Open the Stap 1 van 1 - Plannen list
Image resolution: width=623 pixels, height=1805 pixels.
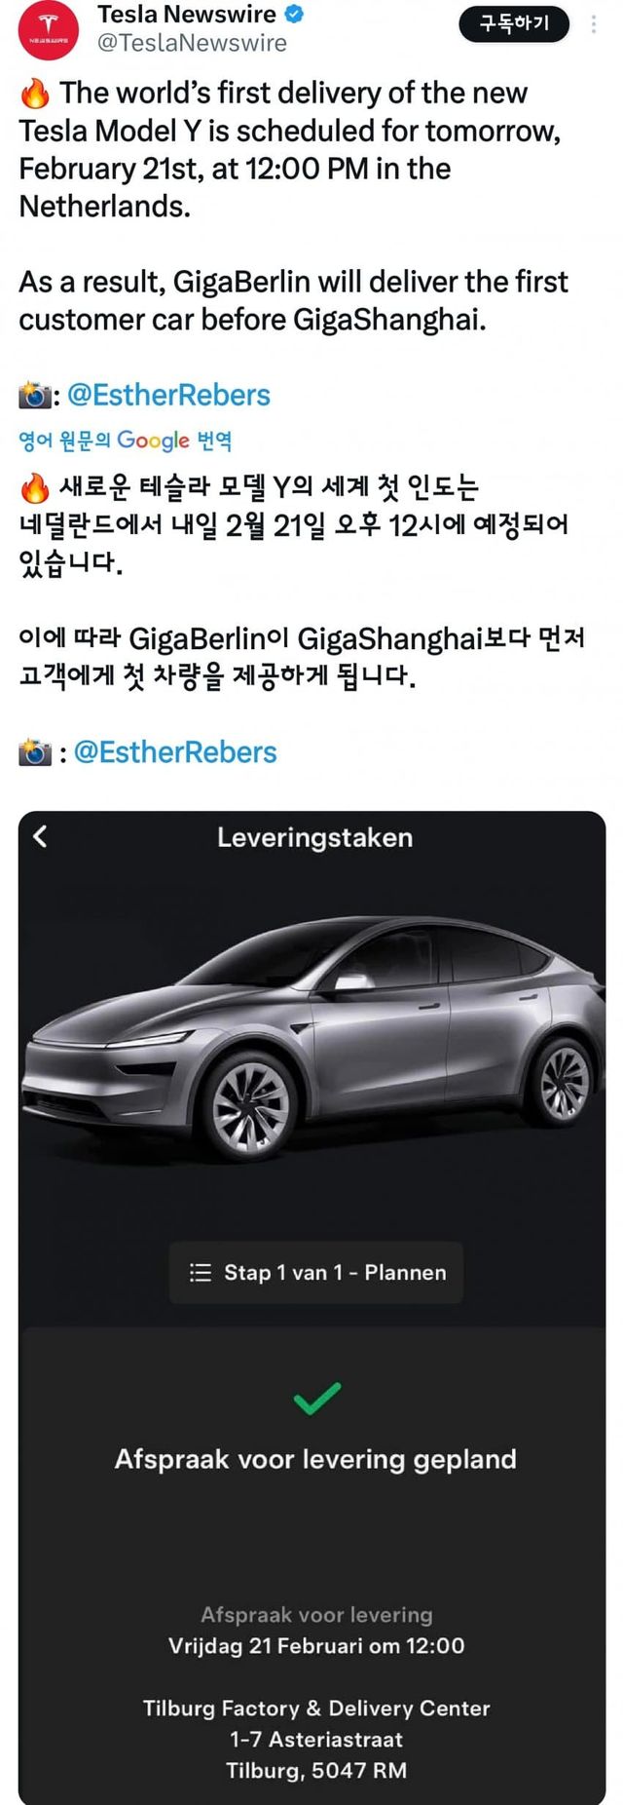(x=316, y=1272)
